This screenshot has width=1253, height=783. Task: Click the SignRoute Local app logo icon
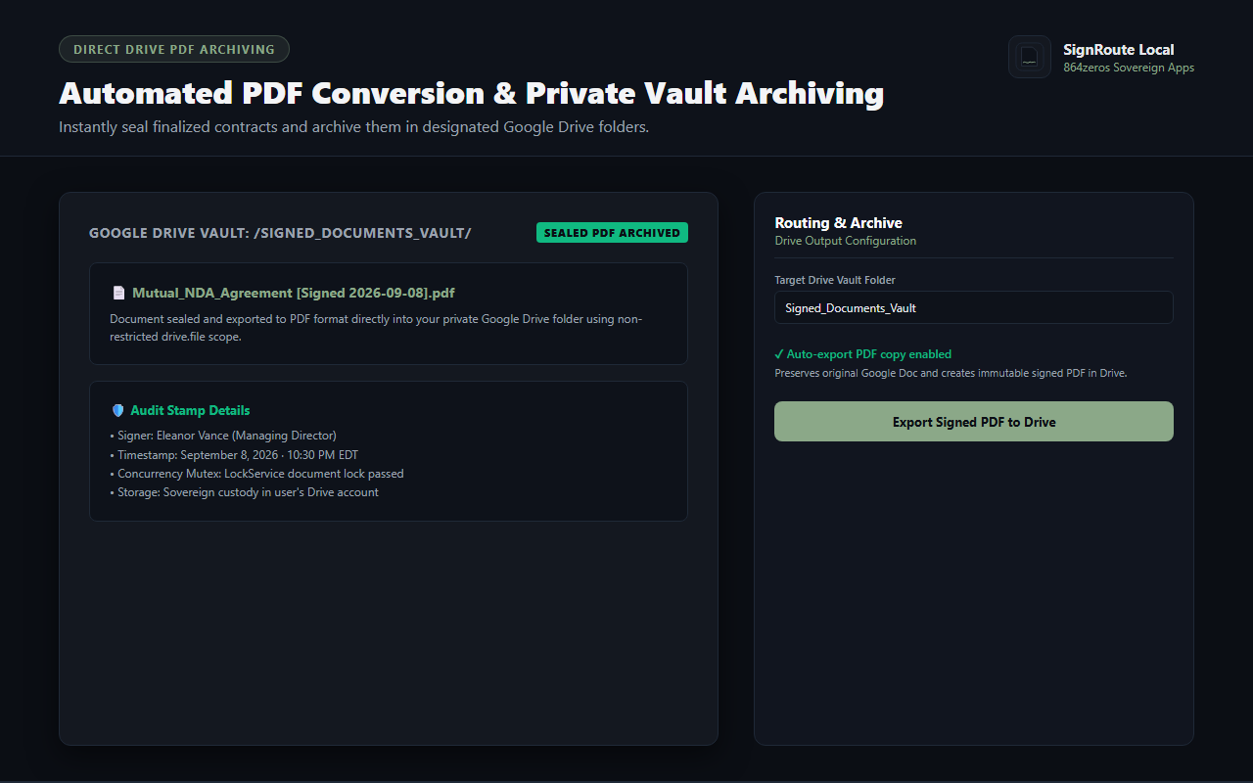coord(1029,57)
